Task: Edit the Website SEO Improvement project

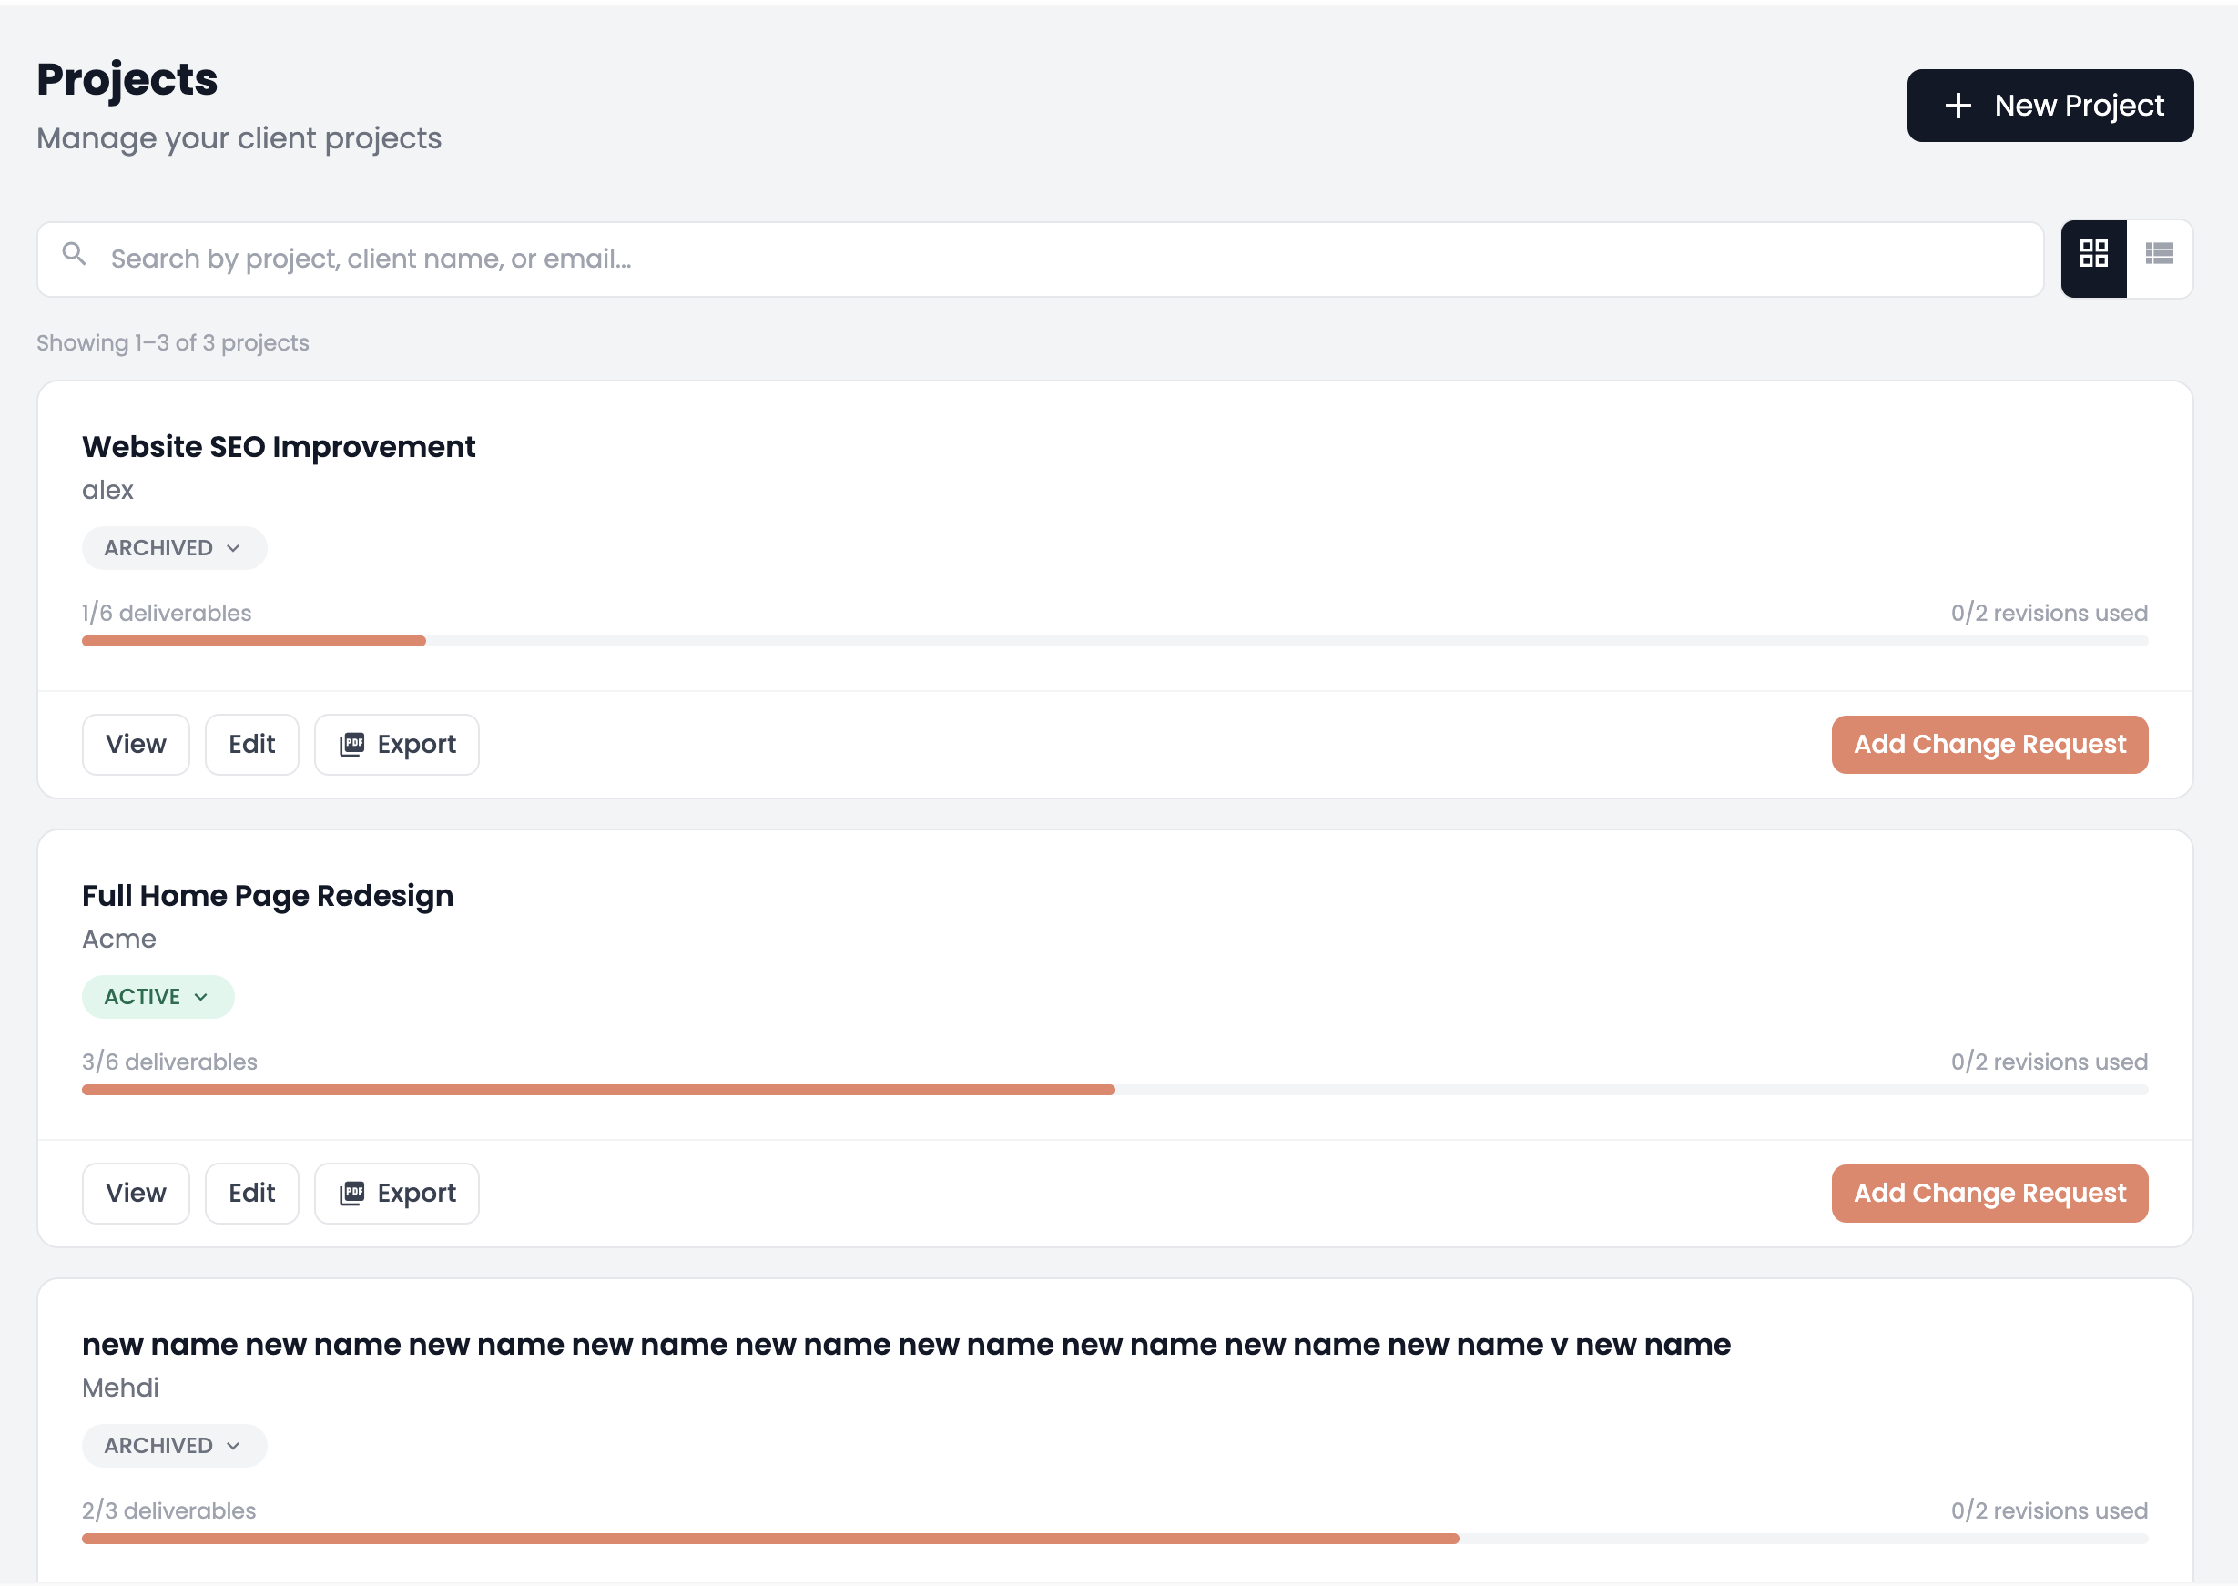Action: (251, 745)
